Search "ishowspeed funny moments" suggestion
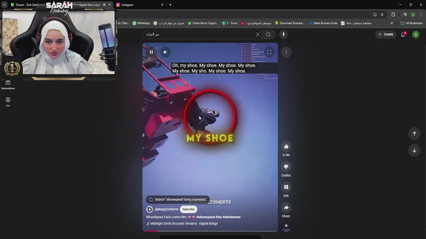 (x=177, y=199)
